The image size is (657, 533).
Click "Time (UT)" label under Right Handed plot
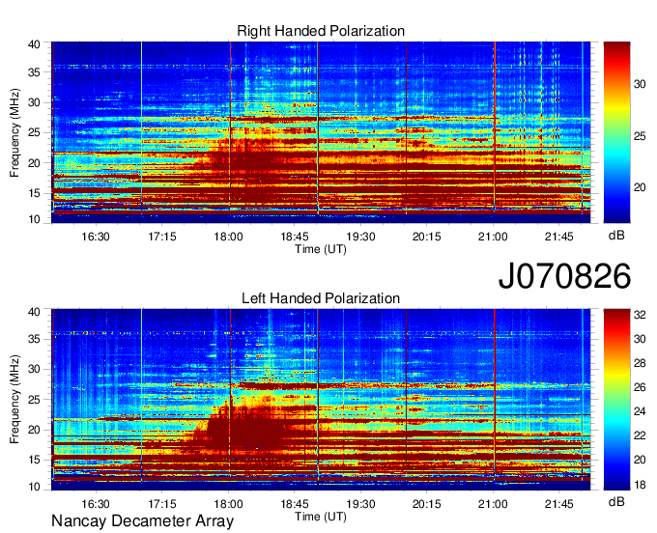(321, 249)
